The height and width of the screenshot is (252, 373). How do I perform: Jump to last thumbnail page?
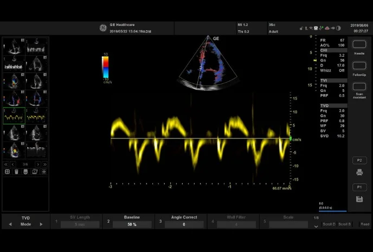point(44,164)
